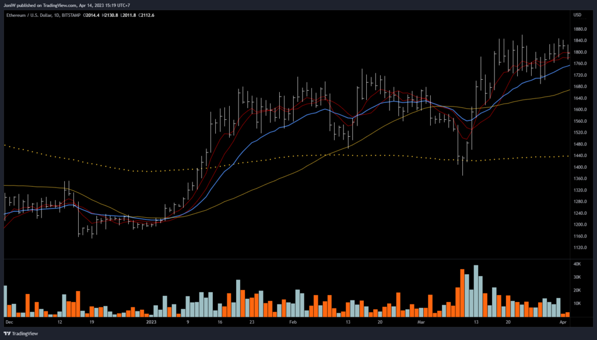This screenshot has width=597, height=340.
Task: Click the 1120 price axis label
Action: coord(580,247)
